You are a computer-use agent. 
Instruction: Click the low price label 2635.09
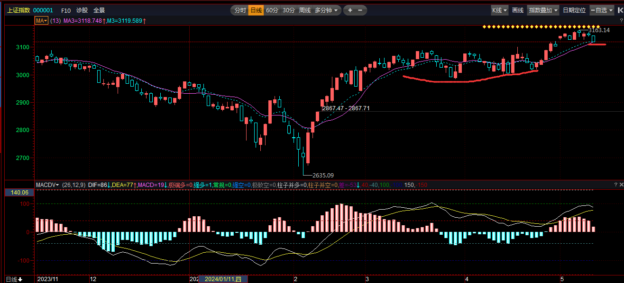323,175
